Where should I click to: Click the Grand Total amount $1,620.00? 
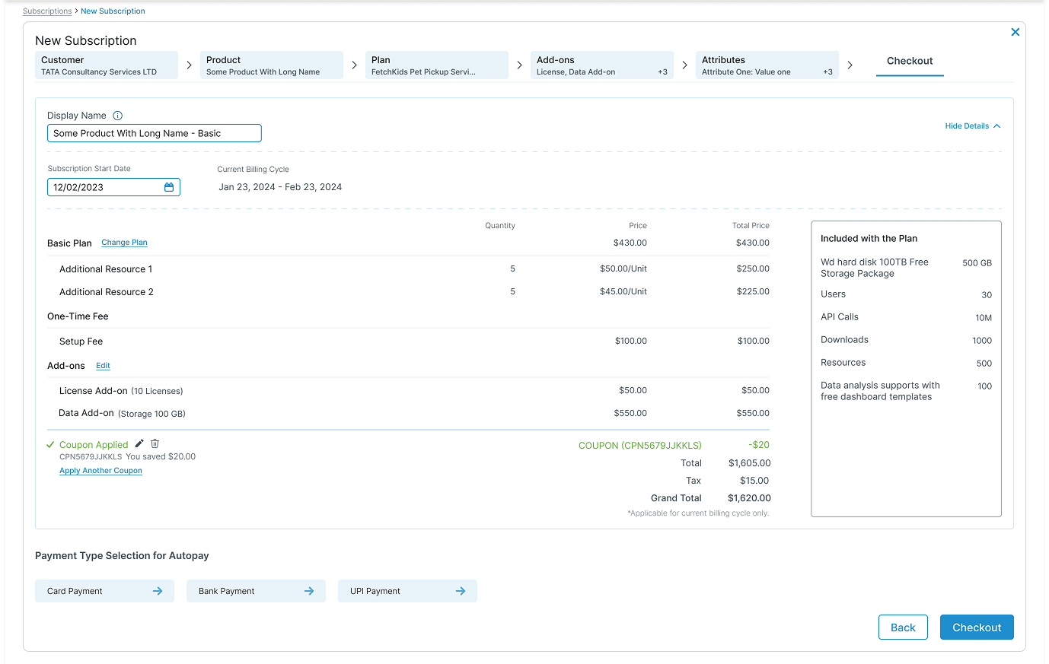(x=749, y=498)
